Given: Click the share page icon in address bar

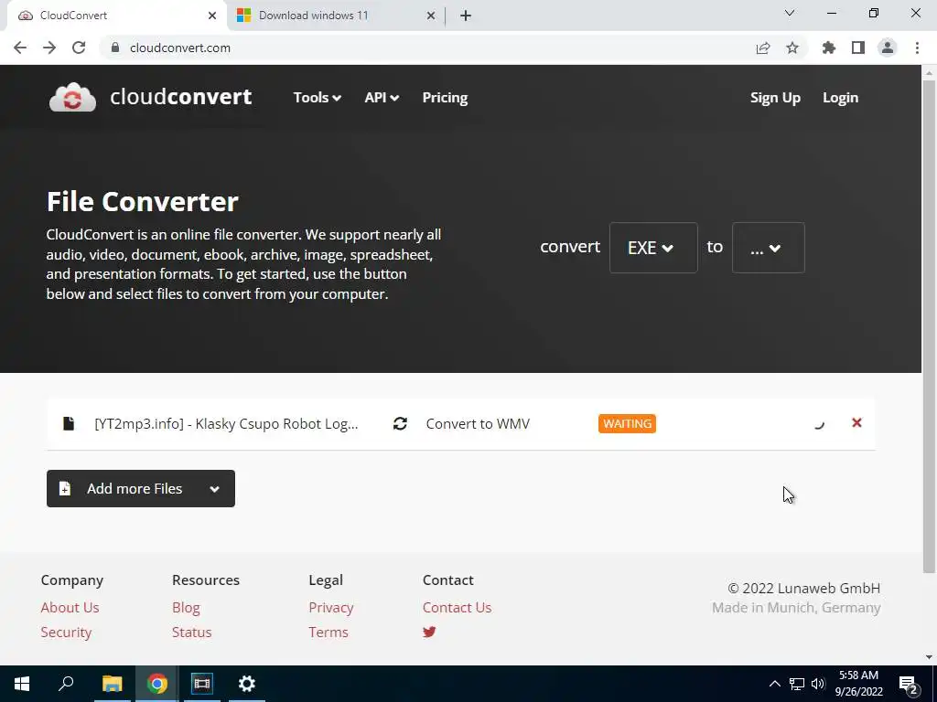Looking at the screenshot, I should pos(763,48).
